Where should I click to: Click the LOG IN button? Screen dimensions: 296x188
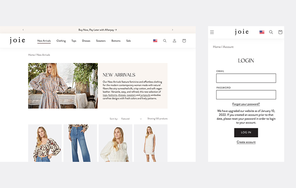246,132
